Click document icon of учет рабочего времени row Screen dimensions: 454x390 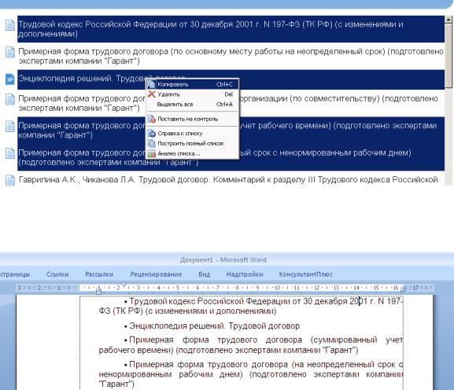[10, 126]
